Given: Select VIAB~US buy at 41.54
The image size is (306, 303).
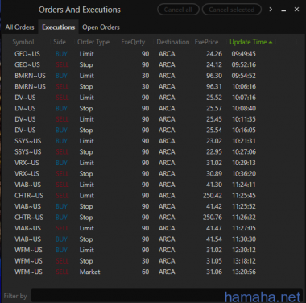Looking at the screenshot, I should [x=153, y=239].
